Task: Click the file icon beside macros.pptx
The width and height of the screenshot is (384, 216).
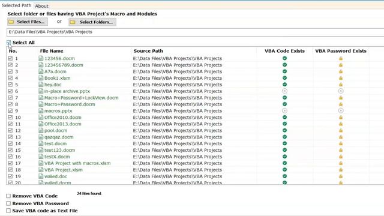Action: click(41, 110)
